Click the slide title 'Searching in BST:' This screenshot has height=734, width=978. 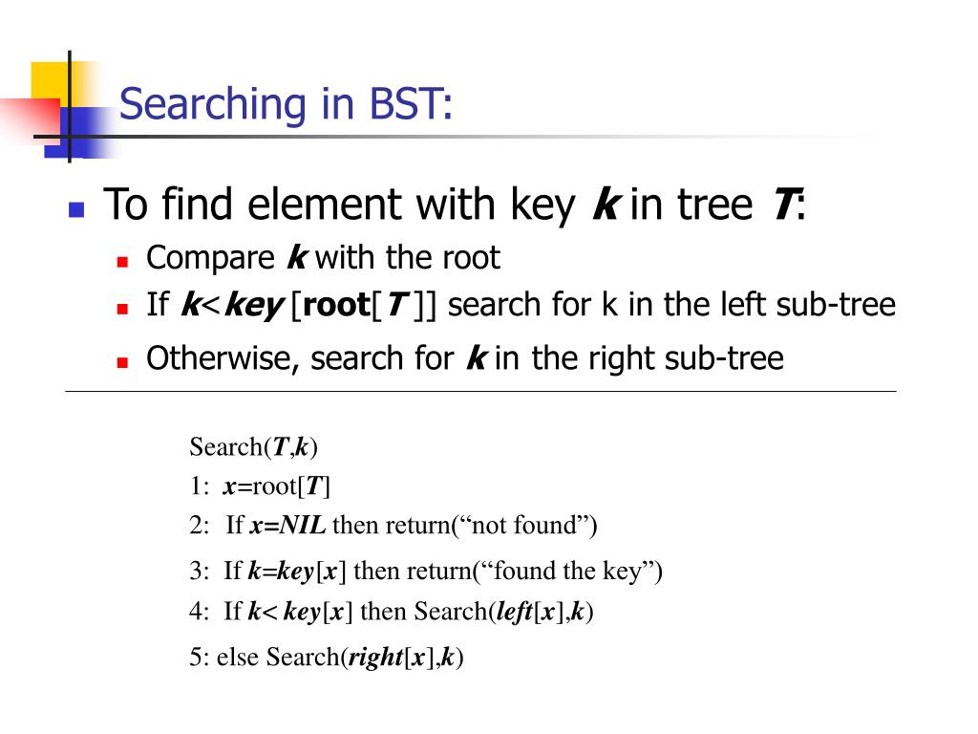286,104
